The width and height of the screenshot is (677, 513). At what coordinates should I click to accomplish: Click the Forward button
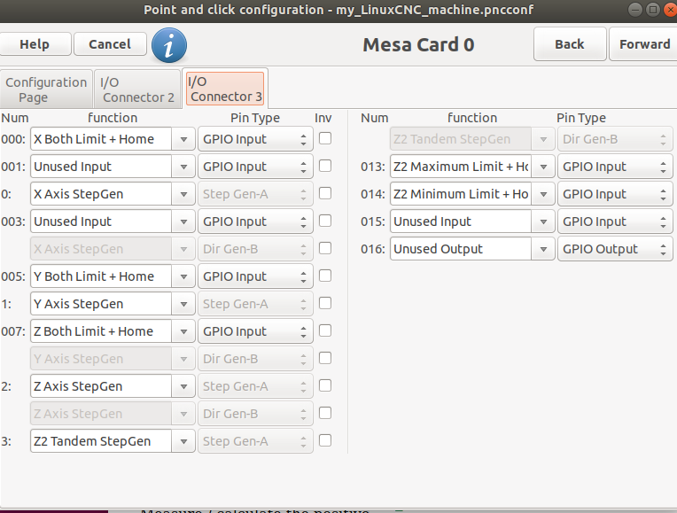point(644,44)
